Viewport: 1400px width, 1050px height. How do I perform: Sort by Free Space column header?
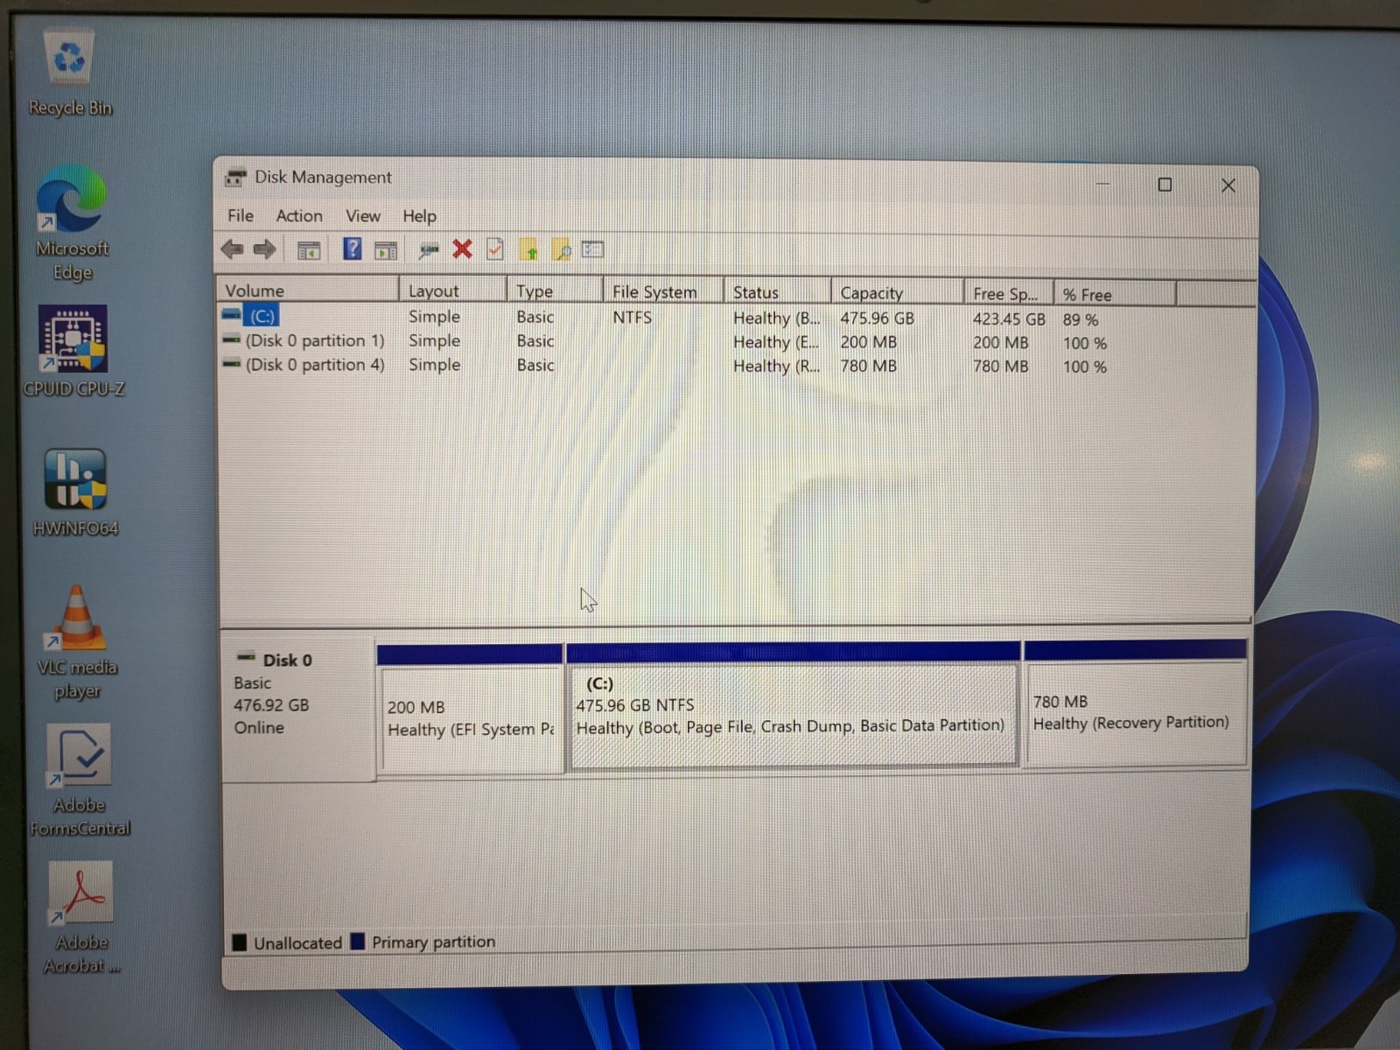pyautogui.click(x=1008, y=294)
